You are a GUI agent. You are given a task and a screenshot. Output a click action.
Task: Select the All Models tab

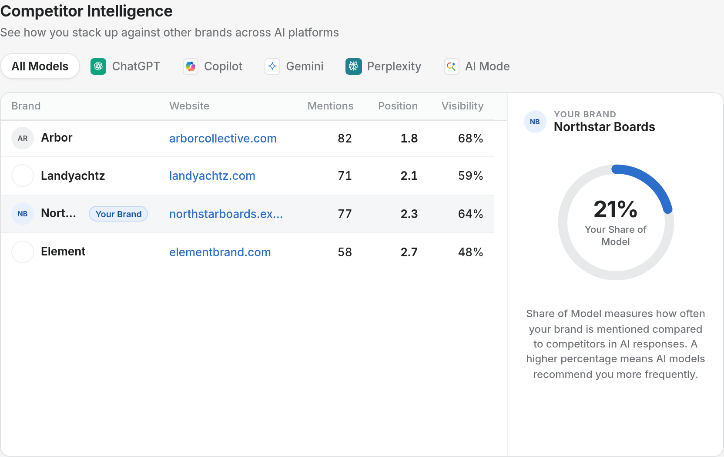pyautogui.click(x=40, y=66)
